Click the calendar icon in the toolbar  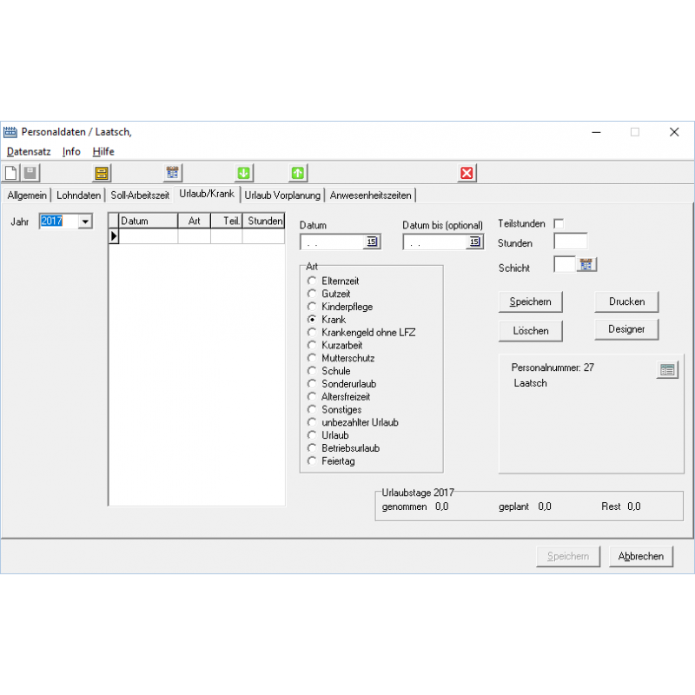(x=173, y=173)
